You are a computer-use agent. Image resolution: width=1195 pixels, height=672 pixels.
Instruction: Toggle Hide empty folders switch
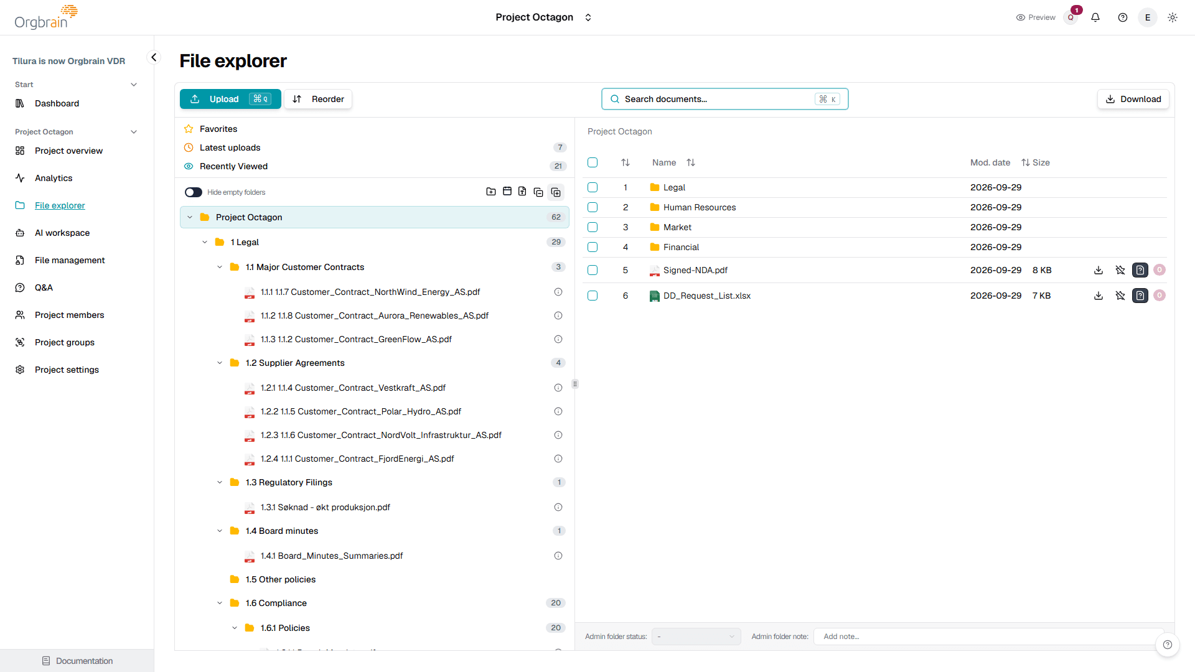[x=194, y=192]
